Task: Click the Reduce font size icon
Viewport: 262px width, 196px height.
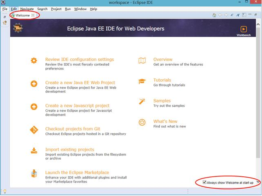Action: pos(232,15)
